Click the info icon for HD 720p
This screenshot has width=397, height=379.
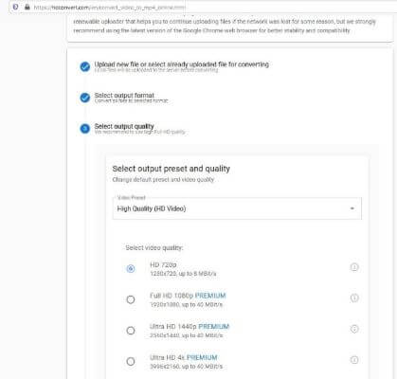[x=354, y=267]
